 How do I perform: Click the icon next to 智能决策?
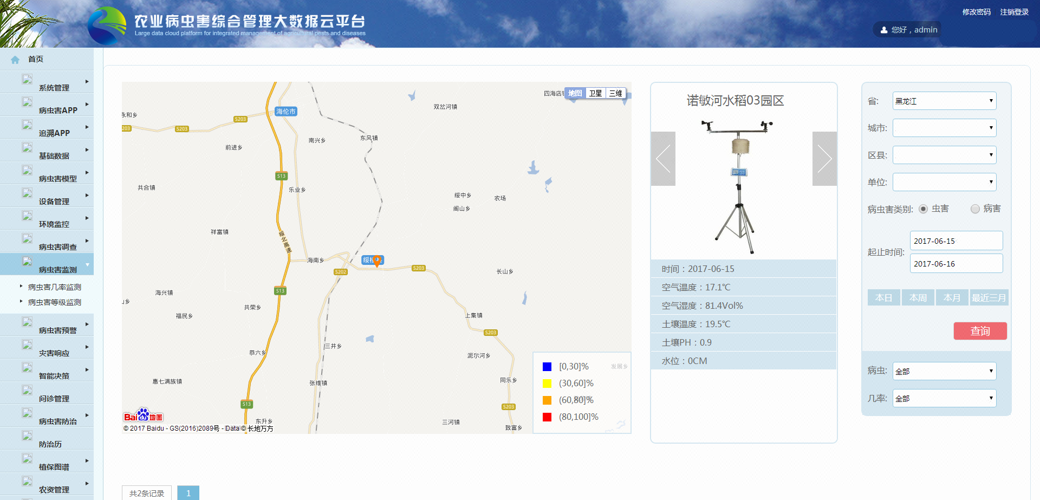(x=27, y=367)
